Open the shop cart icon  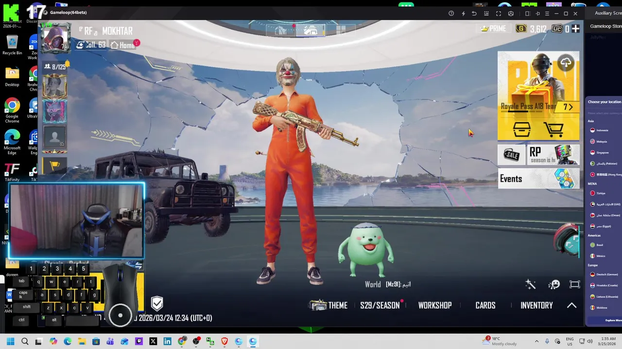[553, 129]
